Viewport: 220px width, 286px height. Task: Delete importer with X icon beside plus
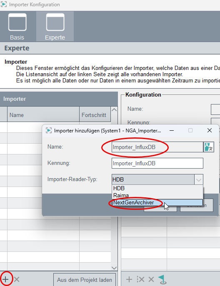coord(17,279)
